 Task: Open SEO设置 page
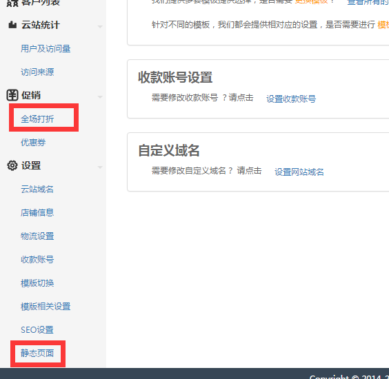pos(37,330)
